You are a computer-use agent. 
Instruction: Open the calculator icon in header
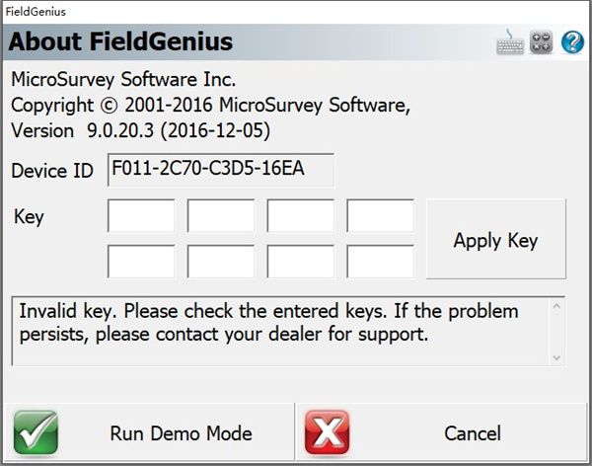tap(541, 41)
